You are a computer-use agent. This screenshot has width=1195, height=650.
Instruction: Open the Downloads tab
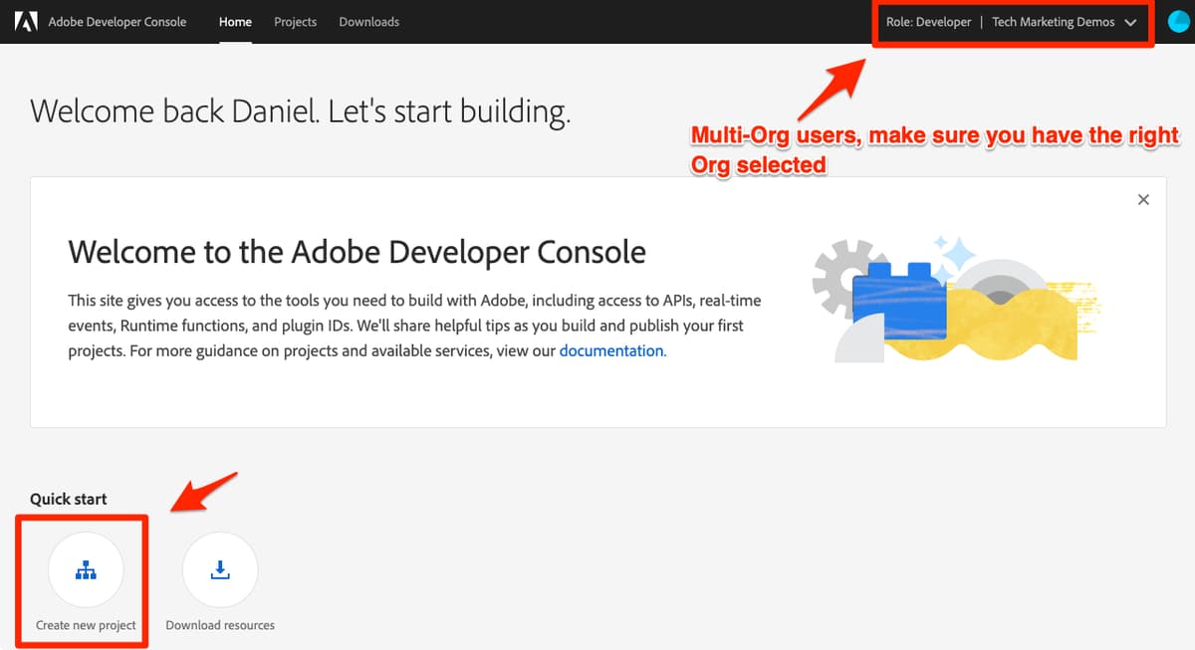[368, 21]
